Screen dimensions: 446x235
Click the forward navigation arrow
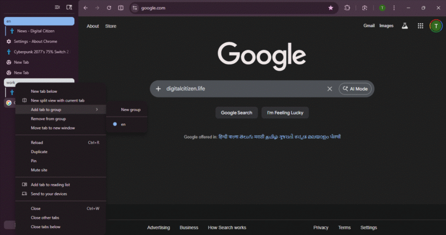point(98,8)
